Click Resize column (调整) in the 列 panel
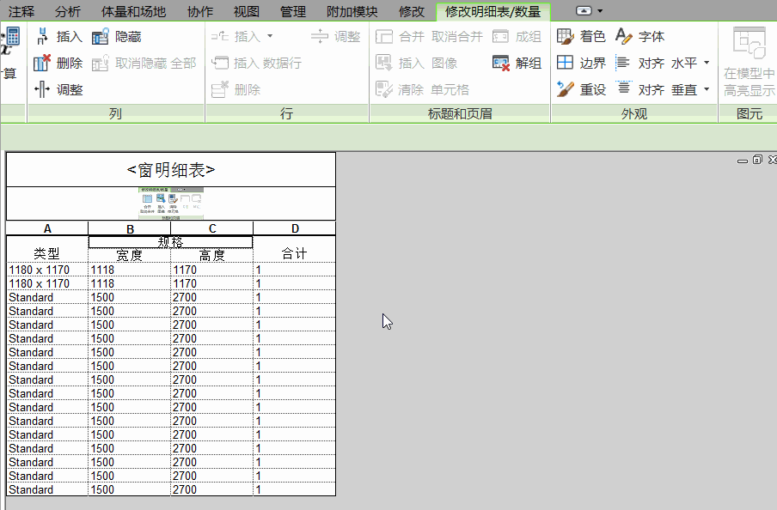The image size is (777, 510). [58, 89]
